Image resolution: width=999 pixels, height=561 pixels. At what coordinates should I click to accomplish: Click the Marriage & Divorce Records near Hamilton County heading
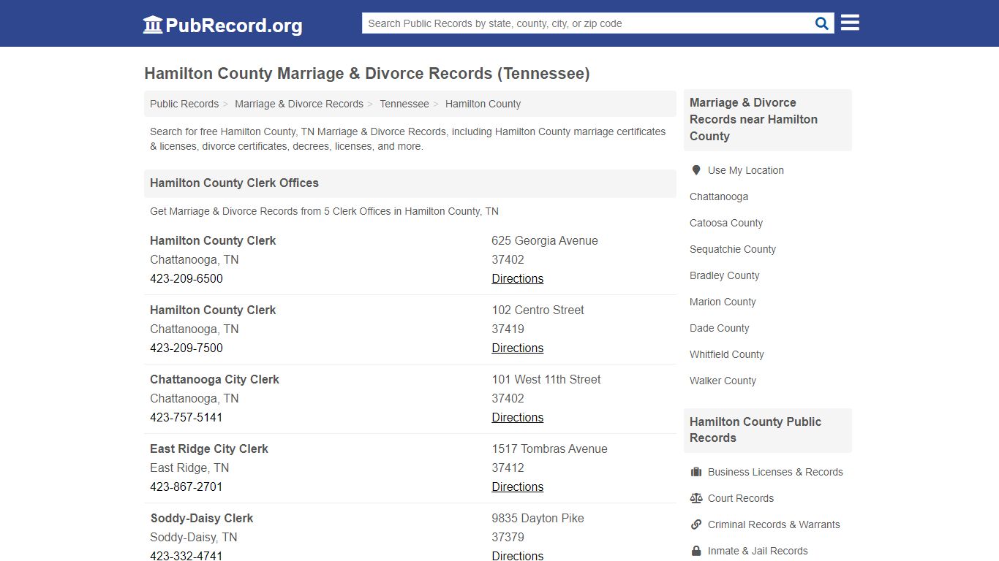(x=753, y=119)
